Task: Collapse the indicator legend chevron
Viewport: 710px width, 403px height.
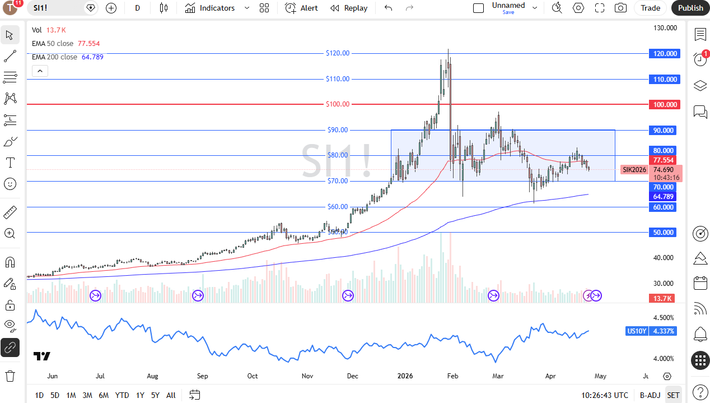Action: [x=40, y=71]
